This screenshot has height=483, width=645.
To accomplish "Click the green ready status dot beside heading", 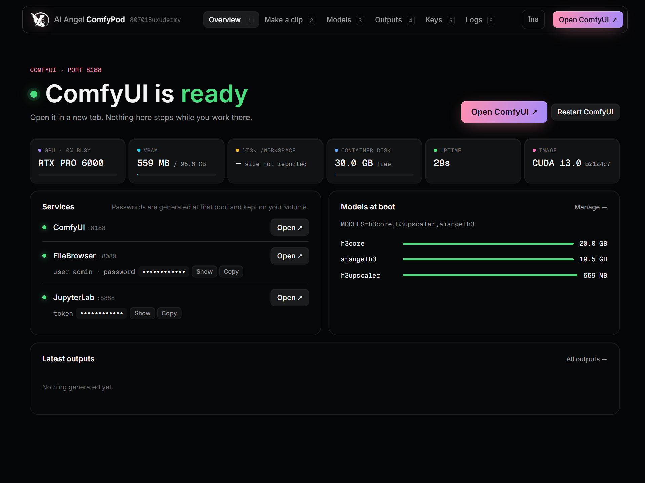I will pos(34,94).
